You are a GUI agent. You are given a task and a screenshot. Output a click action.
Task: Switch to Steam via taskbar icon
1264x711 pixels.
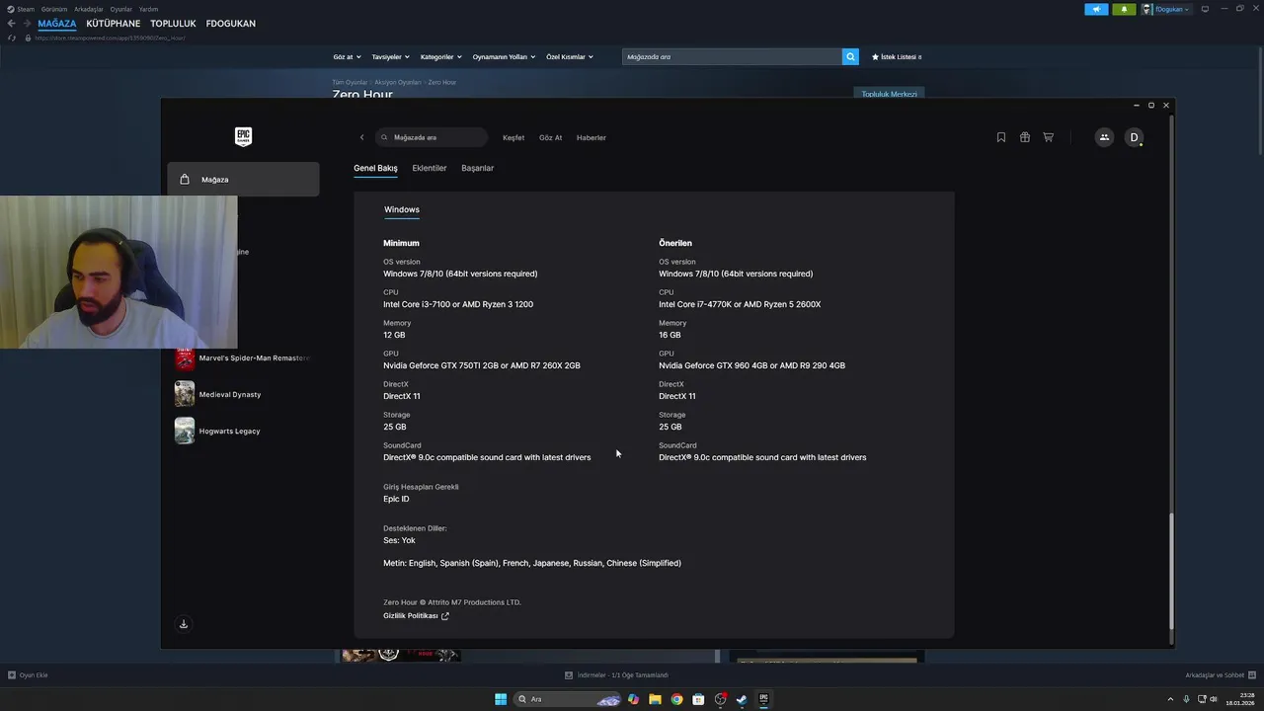click(x=742, y=699)
